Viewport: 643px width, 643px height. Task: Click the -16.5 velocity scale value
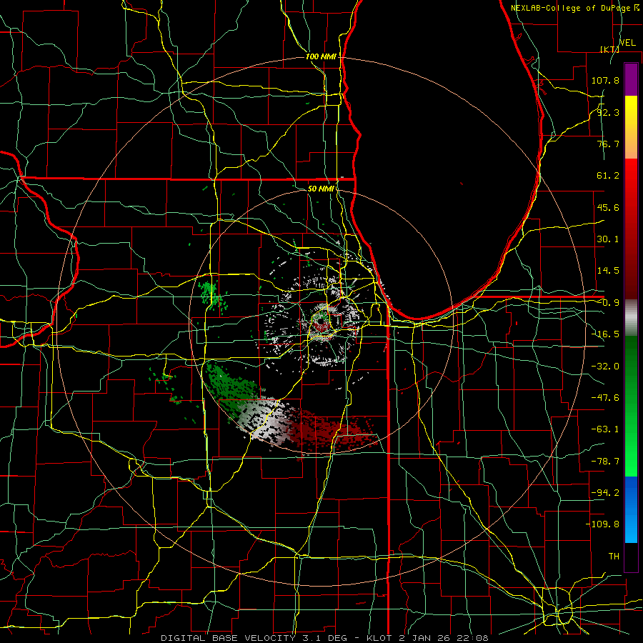tap(605, 334)
